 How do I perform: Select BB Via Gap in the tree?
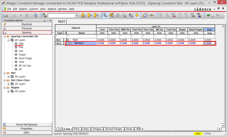click(25, 65)
